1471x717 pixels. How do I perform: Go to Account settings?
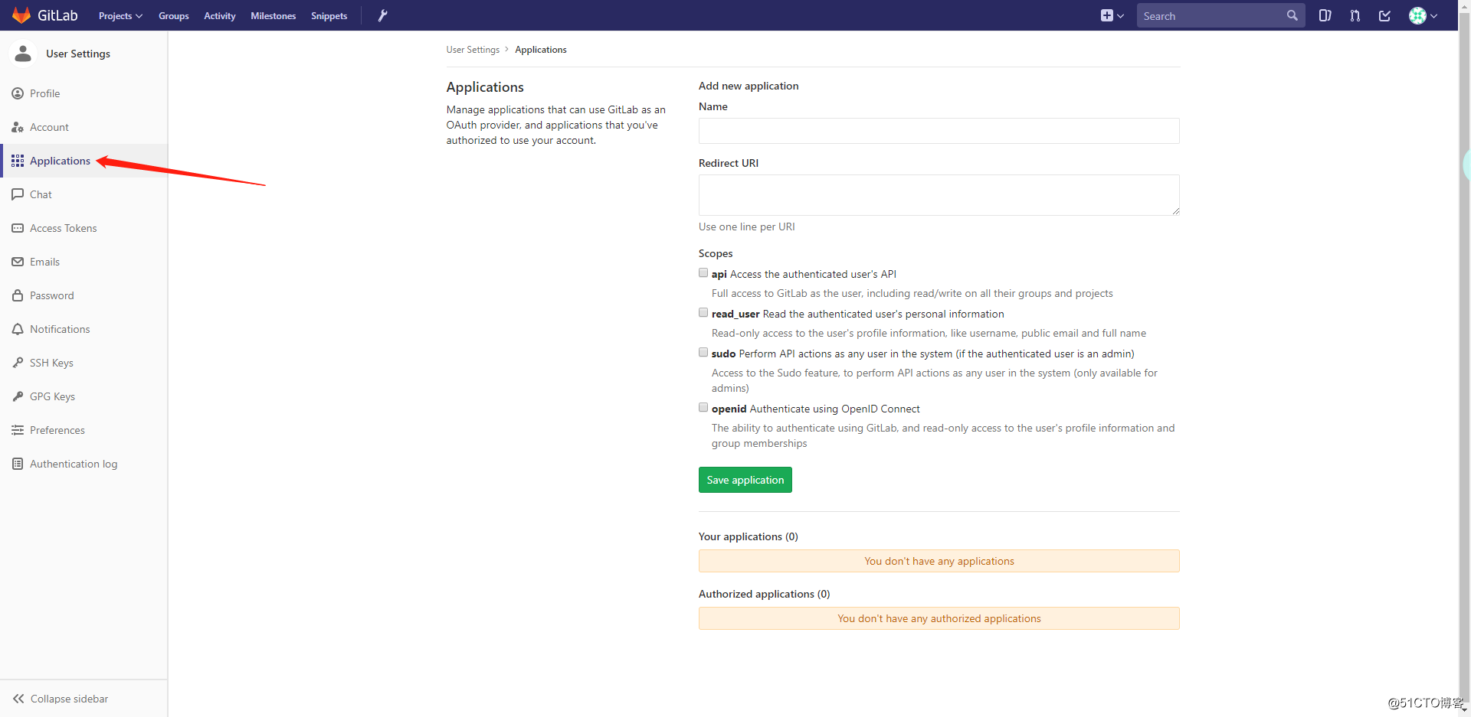click(84, 127)
